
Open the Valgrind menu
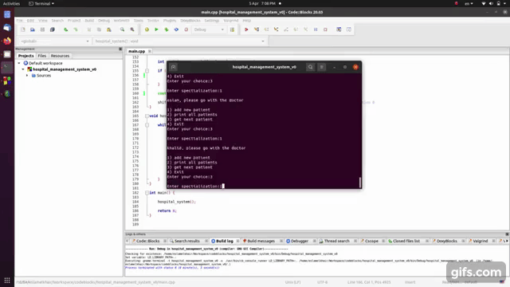pyautogui.click(x=231, y=20)
